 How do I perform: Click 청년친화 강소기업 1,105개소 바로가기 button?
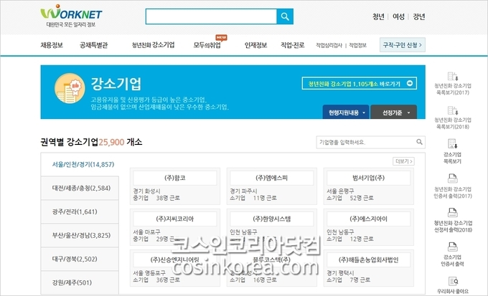point(359,83)
